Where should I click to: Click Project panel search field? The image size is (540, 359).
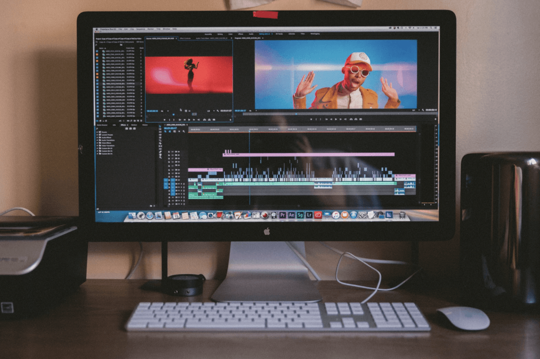[x=108, y=45]
